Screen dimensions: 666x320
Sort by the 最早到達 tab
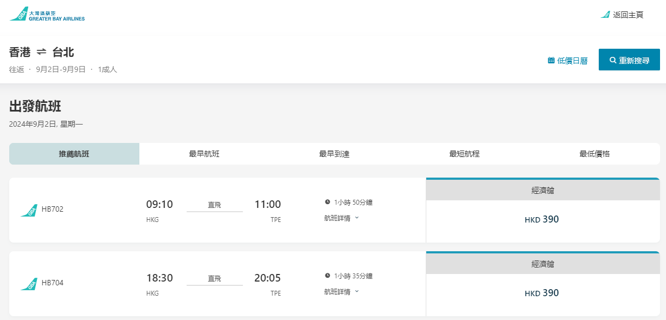334,154
